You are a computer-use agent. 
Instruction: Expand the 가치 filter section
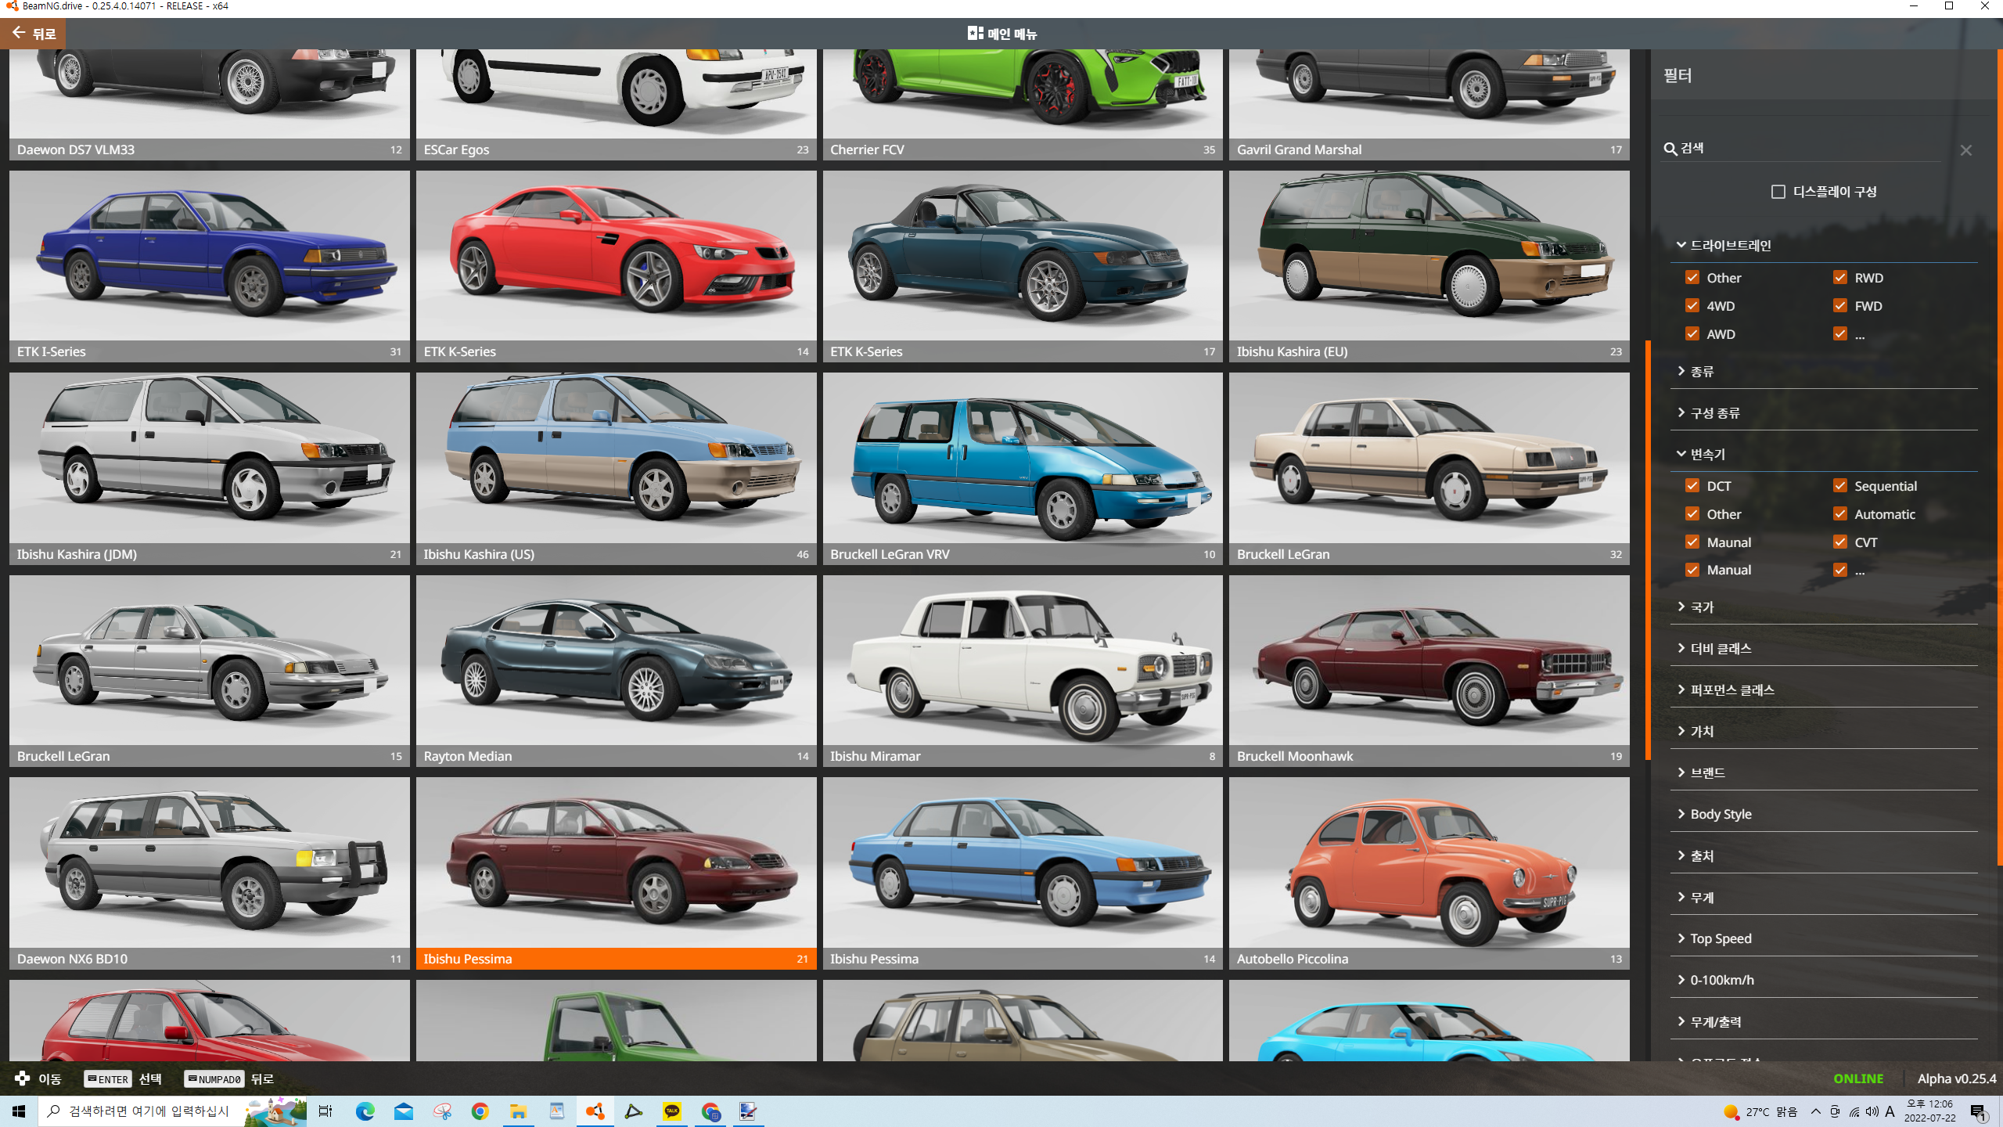tap(1823, 731)
